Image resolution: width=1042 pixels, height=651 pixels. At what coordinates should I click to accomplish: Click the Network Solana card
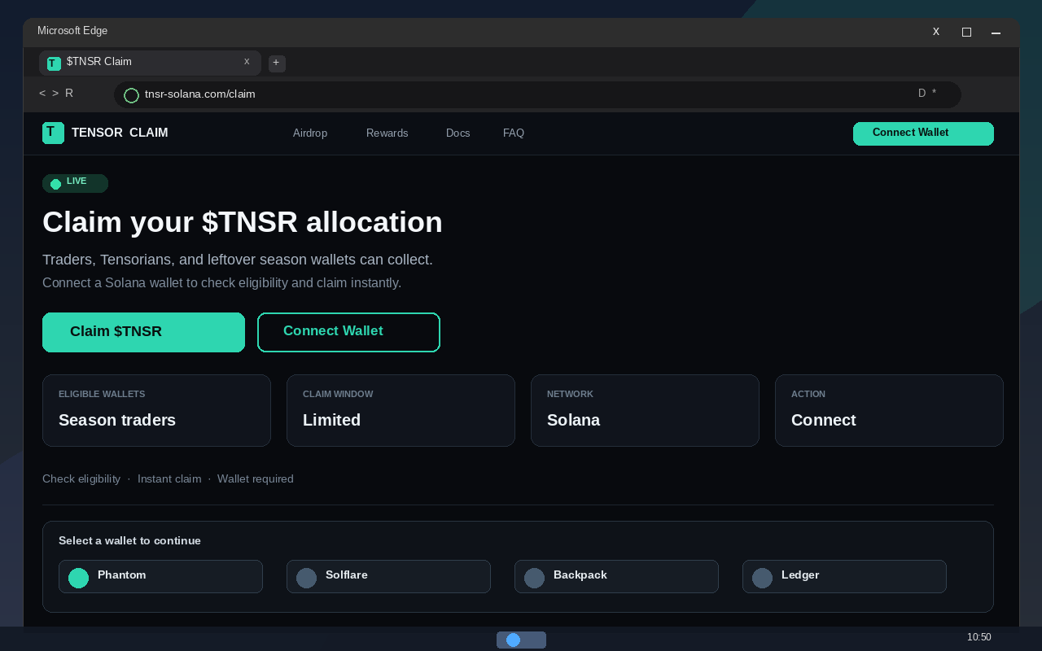coord(645,410)
